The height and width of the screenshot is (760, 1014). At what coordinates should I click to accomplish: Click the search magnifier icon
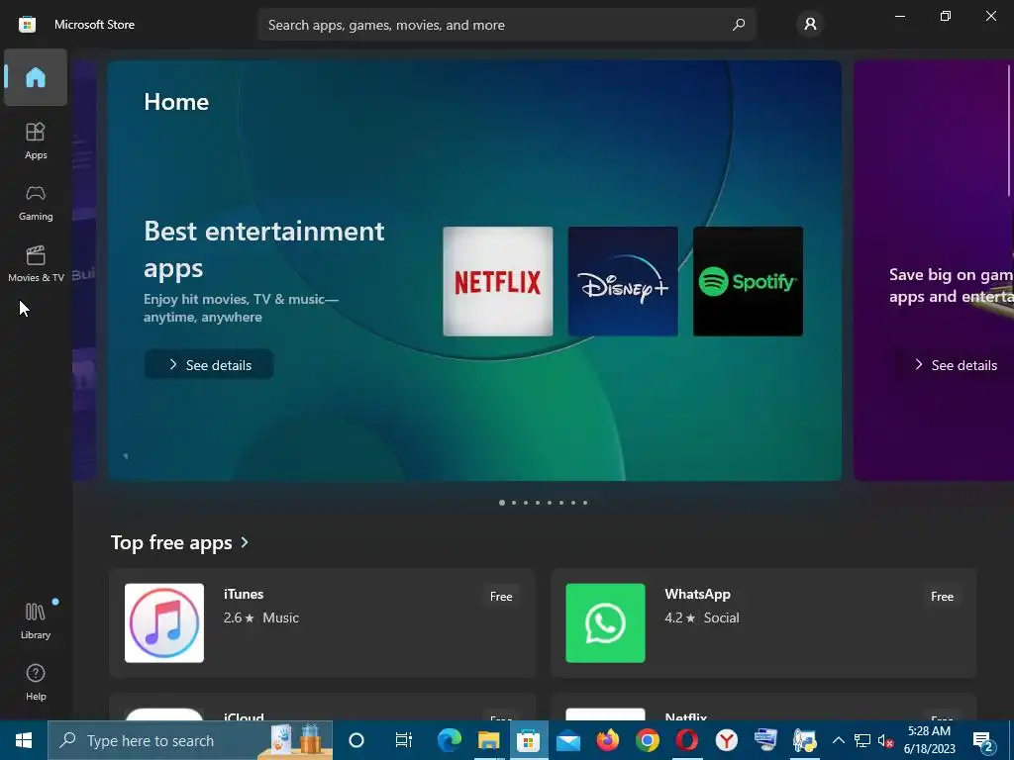pyautogui.click(x=739, y=25)
